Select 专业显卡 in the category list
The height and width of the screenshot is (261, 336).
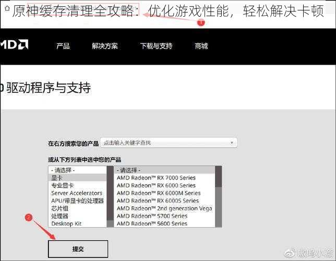pos(77,185)
